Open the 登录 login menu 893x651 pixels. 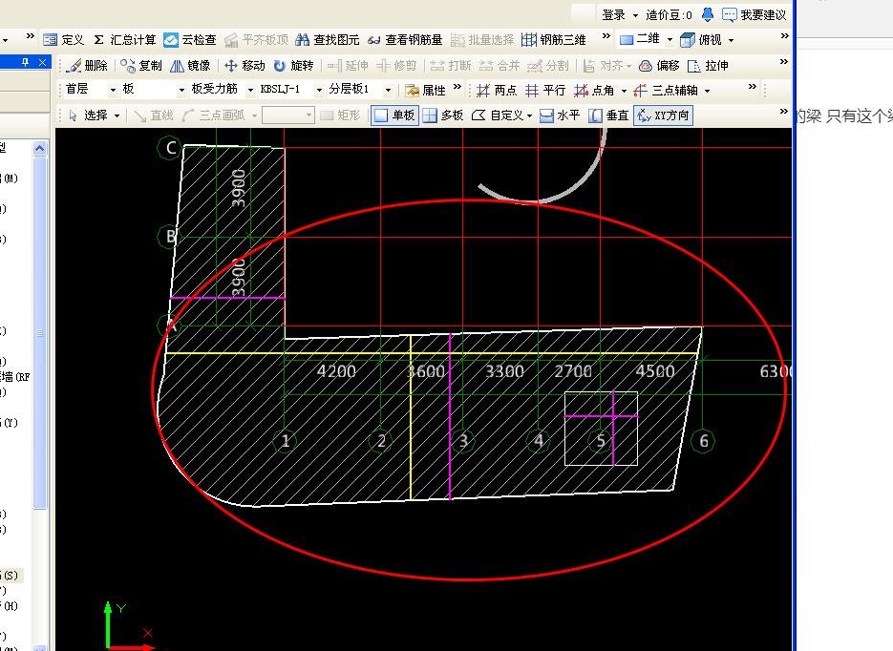click(x=620, y=15)
